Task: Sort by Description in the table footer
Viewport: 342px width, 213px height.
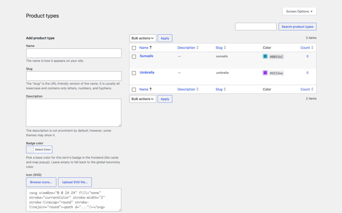Action: coord(186,89)
